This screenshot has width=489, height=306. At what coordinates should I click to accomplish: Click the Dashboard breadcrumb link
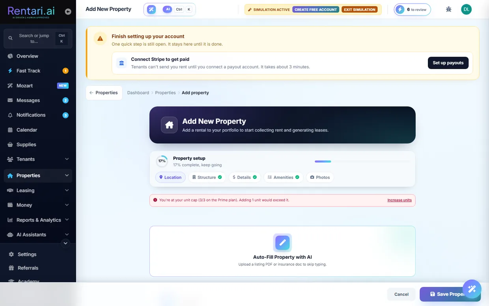coord(138,93)
